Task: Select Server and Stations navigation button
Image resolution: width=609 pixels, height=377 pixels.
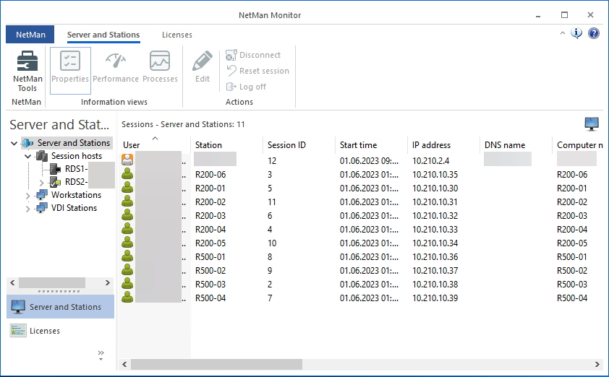Action: (x=61, y=307)
